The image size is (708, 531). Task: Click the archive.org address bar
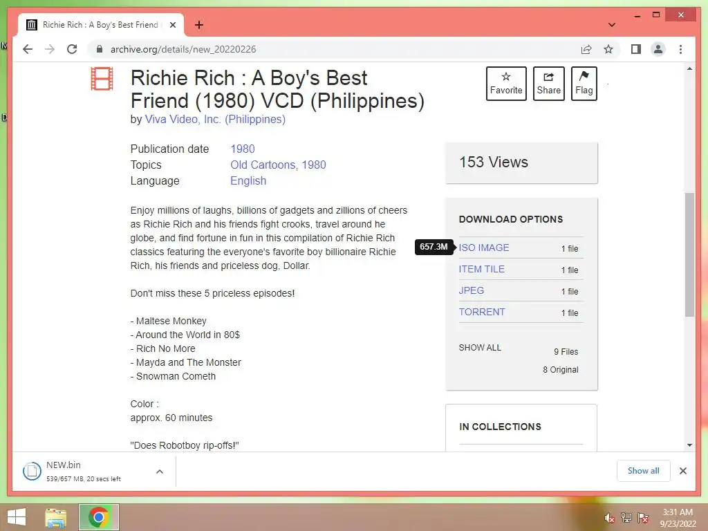pos(334,49)
